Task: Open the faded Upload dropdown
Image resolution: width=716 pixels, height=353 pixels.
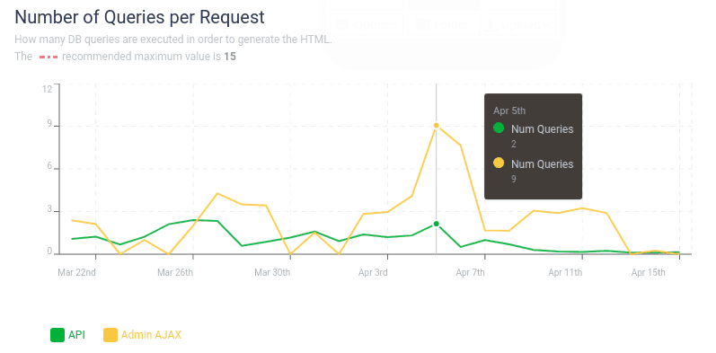Action: pyautogui.click(x=519, y=24)
